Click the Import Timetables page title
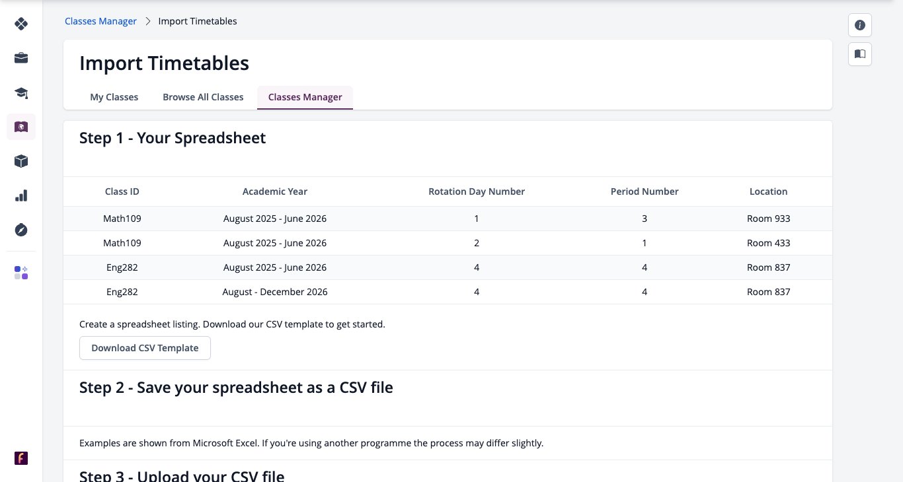Screen dimensions: 903x482 164,63
